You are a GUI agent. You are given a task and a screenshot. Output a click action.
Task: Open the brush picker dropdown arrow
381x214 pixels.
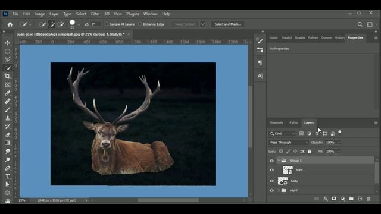79,24
